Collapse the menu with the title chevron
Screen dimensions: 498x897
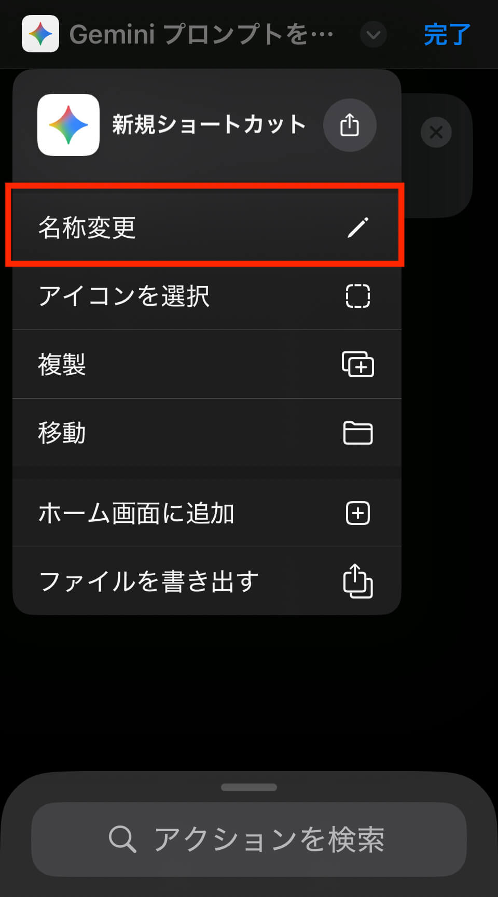pyautogui.click(x=374, y=35)
